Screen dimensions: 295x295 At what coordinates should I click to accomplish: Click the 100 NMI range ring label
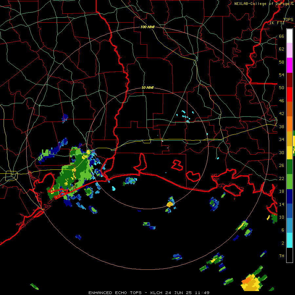pyautogui.click(x=147, y=27)
